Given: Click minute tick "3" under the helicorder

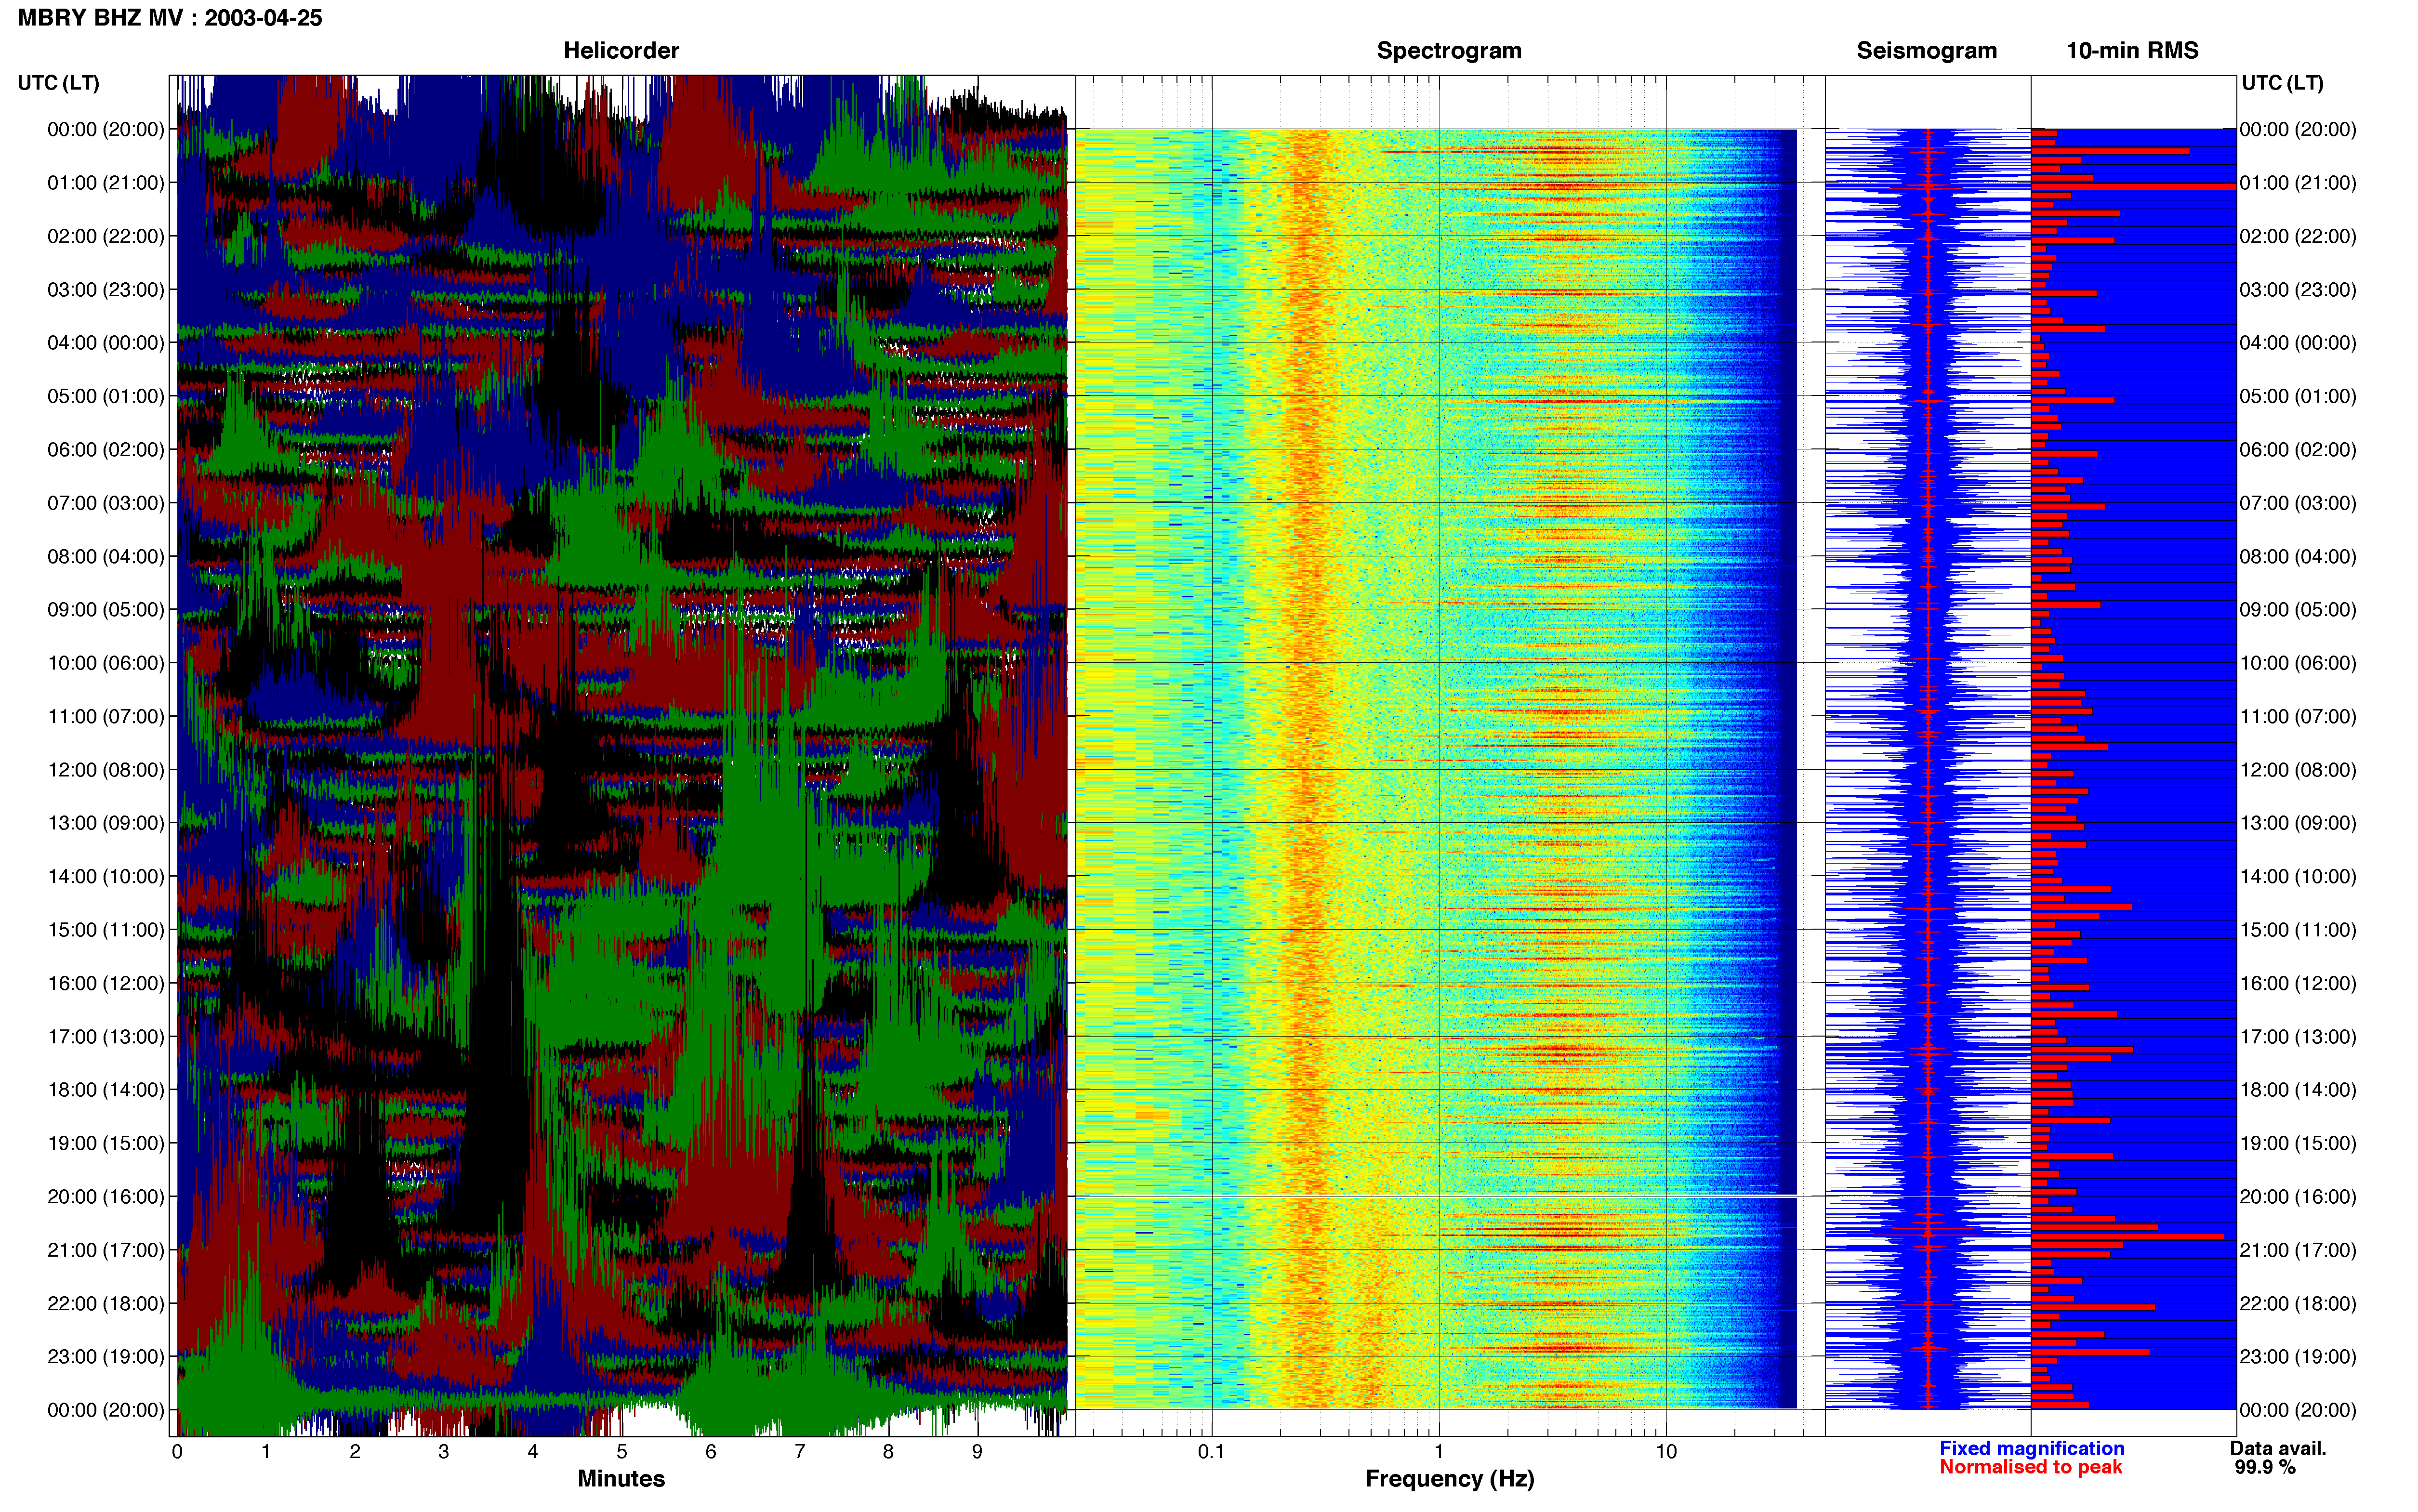Looking at the screenshot, I should click(x=444, y=1451).
